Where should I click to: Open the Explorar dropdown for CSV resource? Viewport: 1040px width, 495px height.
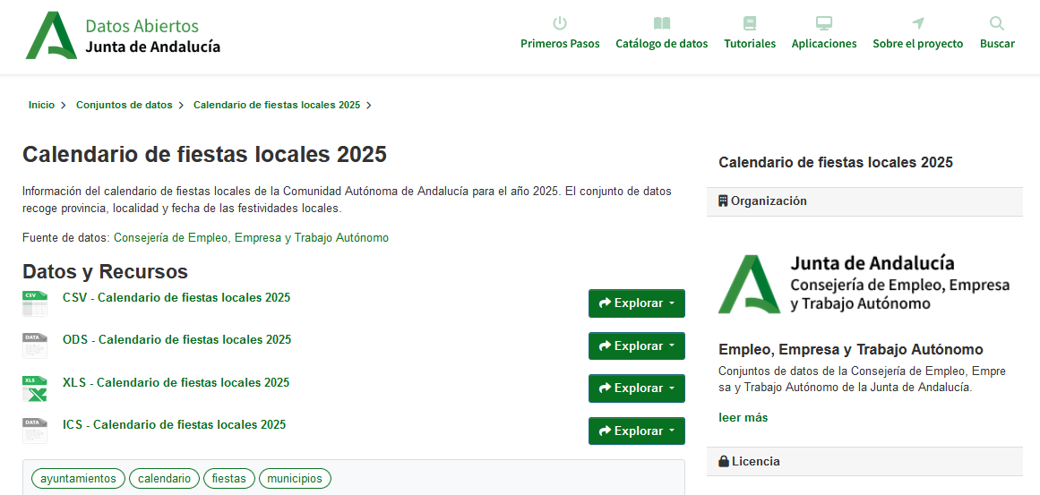pos(637,303)
